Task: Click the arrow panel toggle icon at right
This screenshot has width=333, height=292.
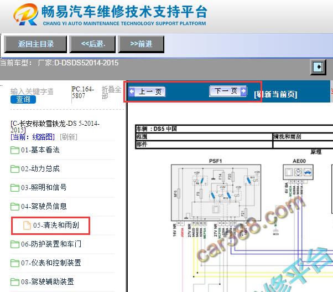Action: coord(318,67)
